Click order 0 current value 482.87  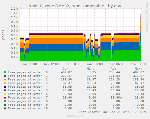click(66, 72)
